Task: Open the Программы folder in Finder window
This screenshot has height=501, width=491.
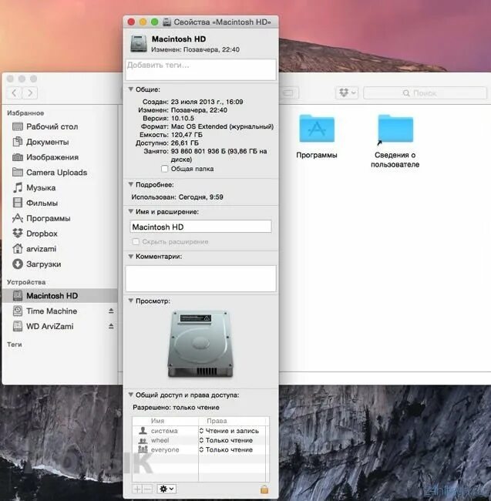Action: pyautogui.click(x=317, y=129)
